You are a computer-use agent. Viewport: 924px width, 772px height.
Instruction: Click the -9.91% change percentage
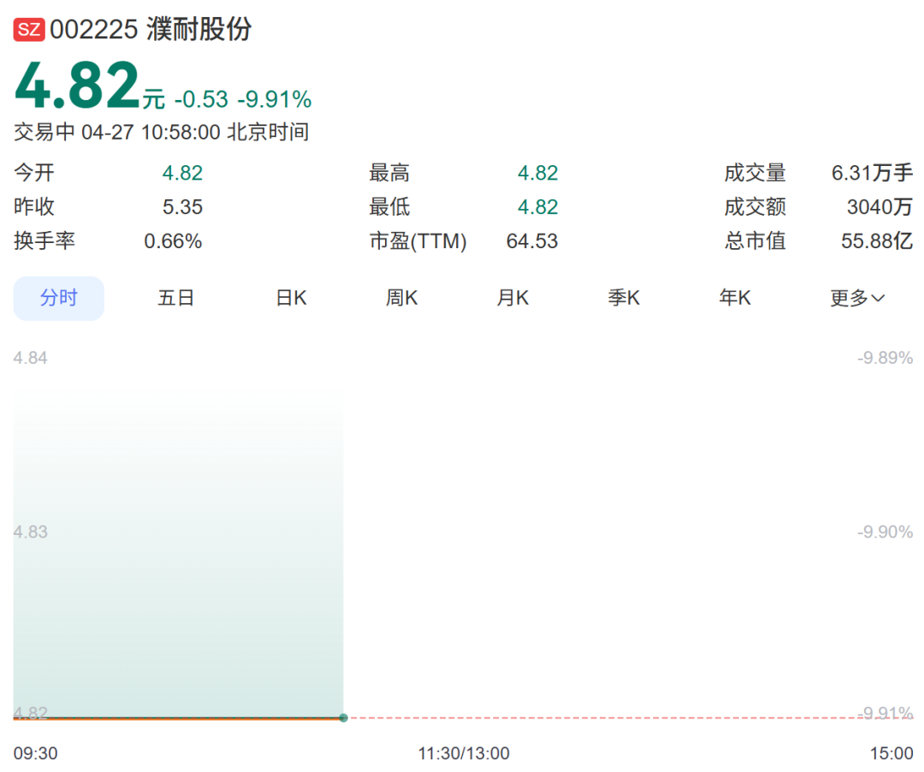274,100
